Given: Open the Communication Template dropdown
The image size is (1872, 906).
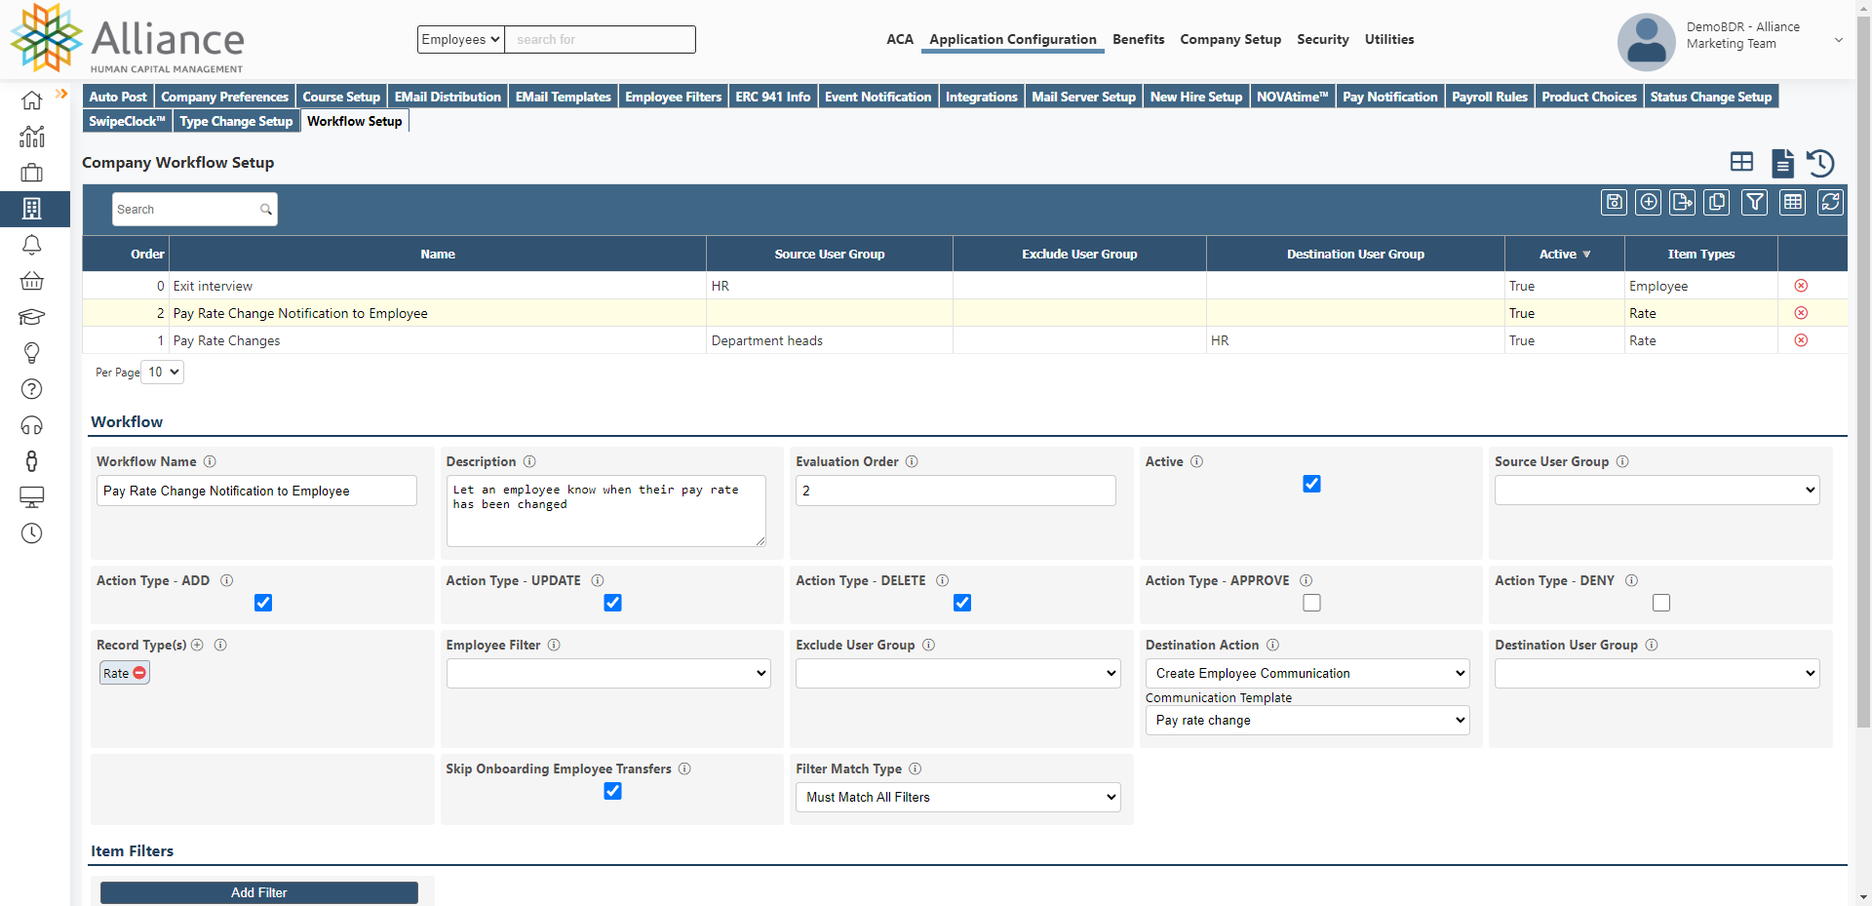Looking at the screenshot, I should click(x=1307, y=721).
